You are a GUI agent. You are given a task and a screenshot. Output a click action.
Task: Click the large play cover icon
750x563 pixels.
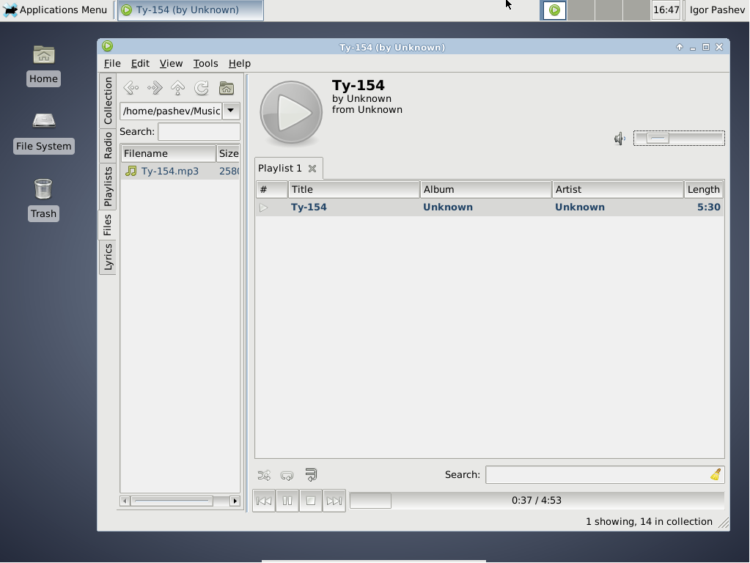click(291, 113)
